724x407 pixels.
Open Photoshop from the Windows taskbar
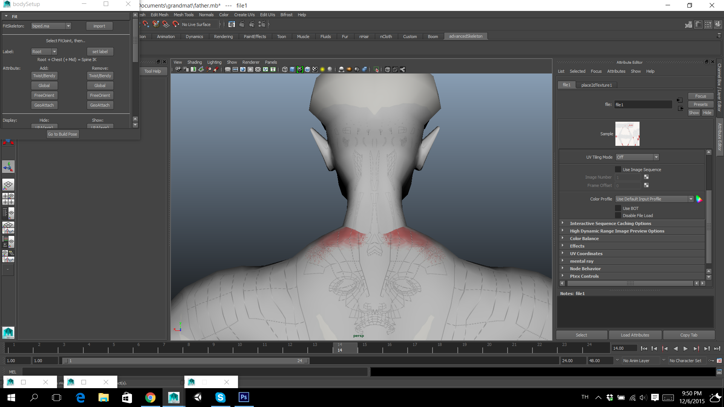(x=244, y=397)
